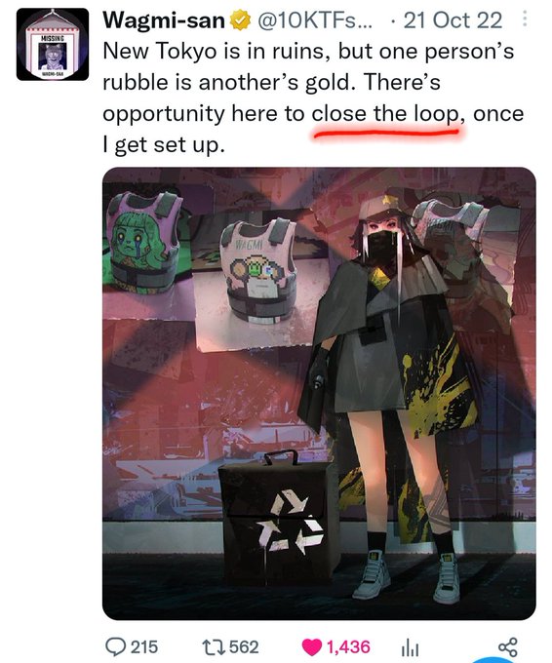
Task: Click the 1,436 likes count
Action: click(348, 647)
